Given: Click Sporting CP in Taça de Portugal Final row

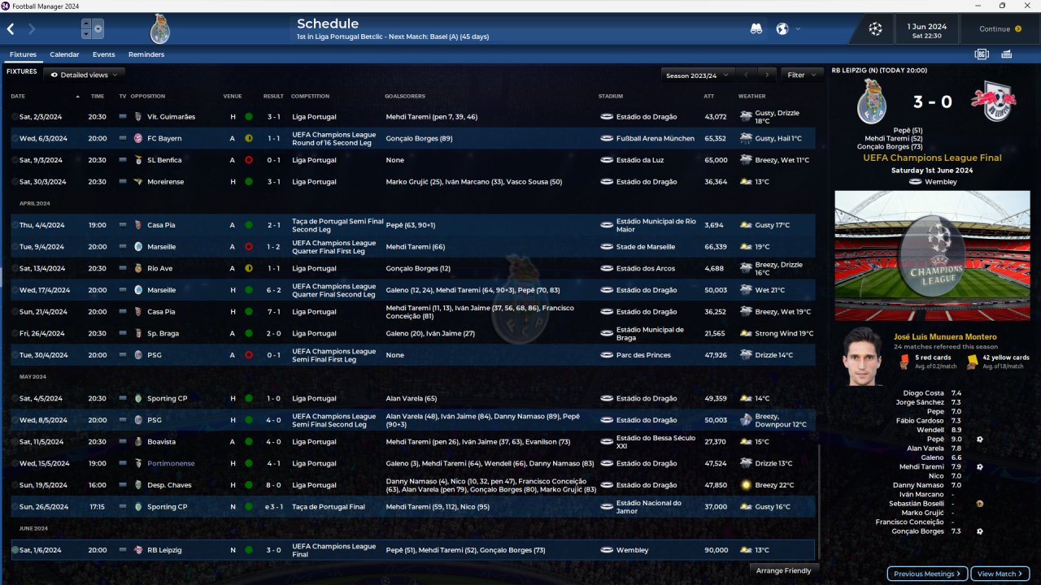Looking at the screenshot, I should [167, 507].
